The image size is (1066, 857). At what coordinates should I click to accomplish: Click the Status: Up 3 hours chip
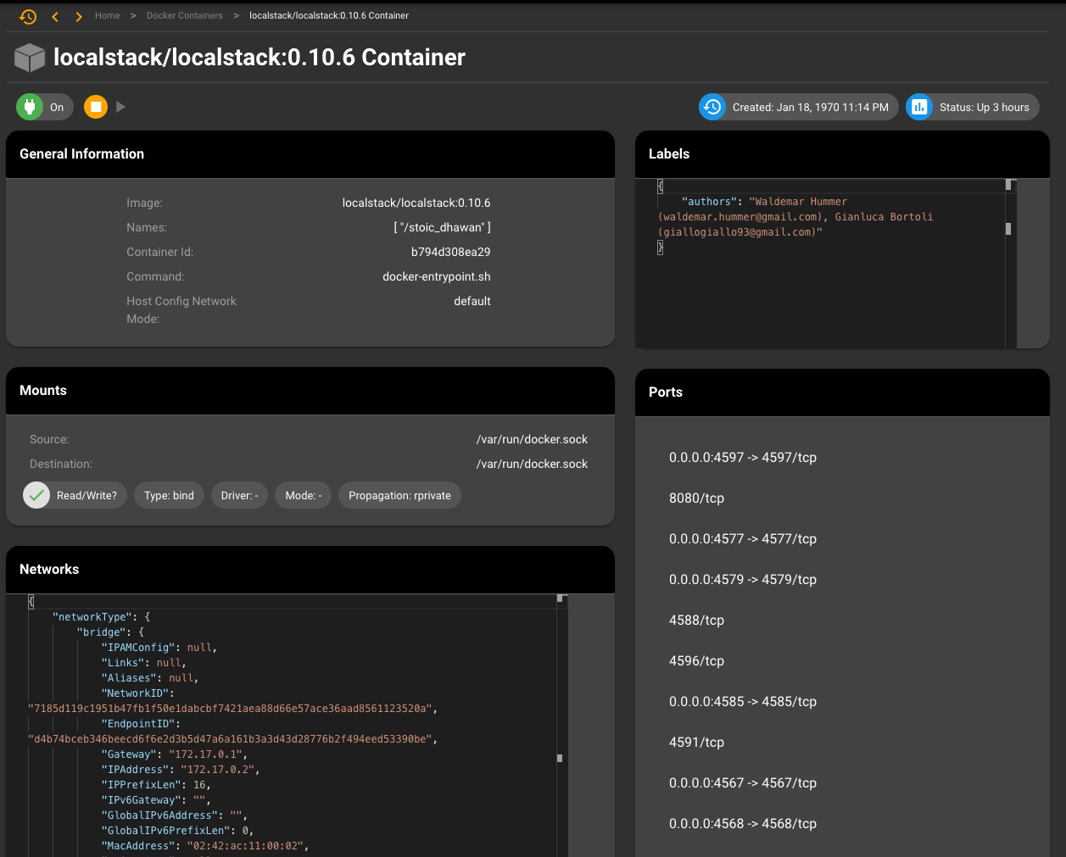(973, 107)
